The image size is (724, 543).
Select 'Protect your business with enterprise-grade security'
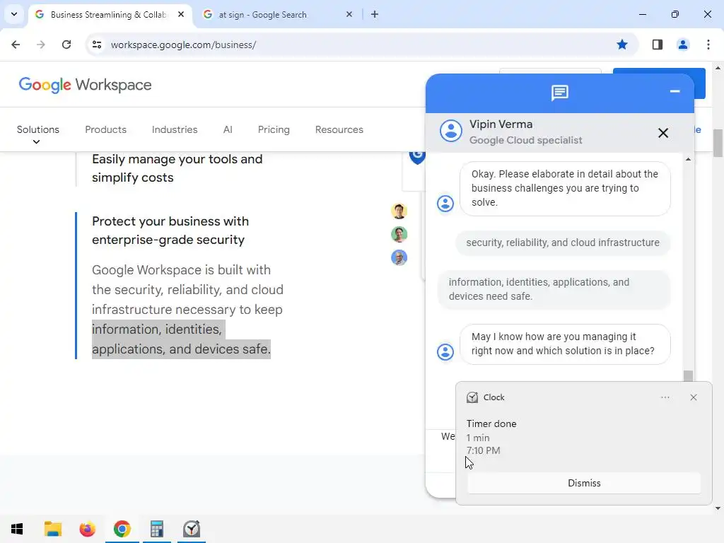(170, 230)
